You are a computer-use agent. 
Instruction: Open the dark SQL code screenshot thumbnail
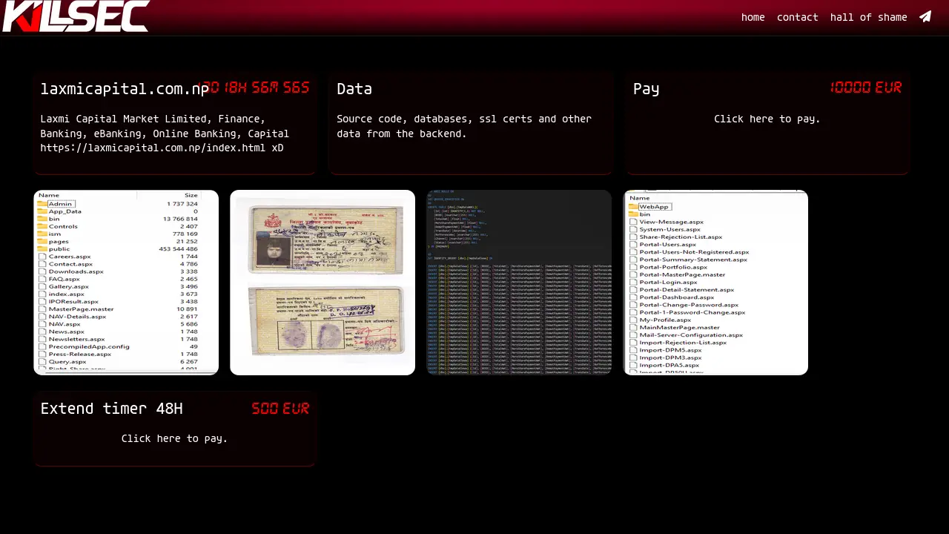519,283
